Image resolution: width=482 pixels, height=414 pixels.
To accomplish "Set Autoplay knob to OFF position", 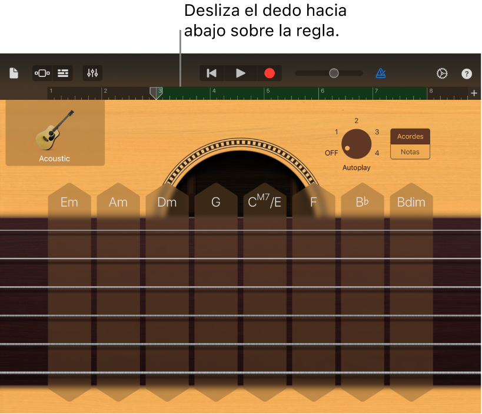I will (x=331, y=153).
